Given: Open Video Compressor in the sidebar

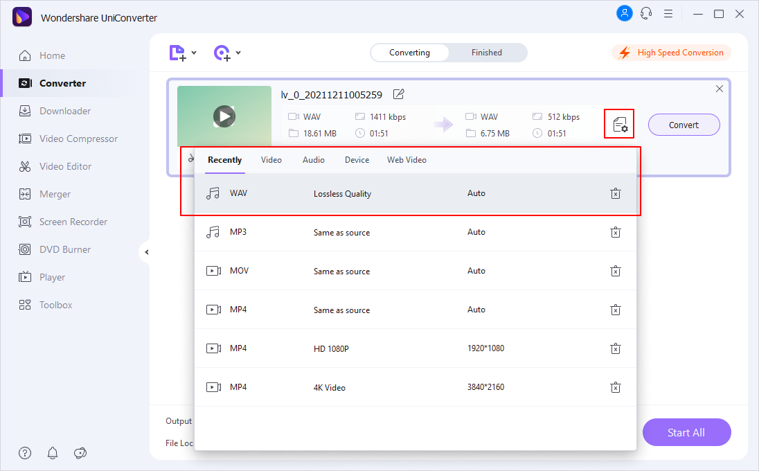Looking at the screenshot, I should 75,139.
